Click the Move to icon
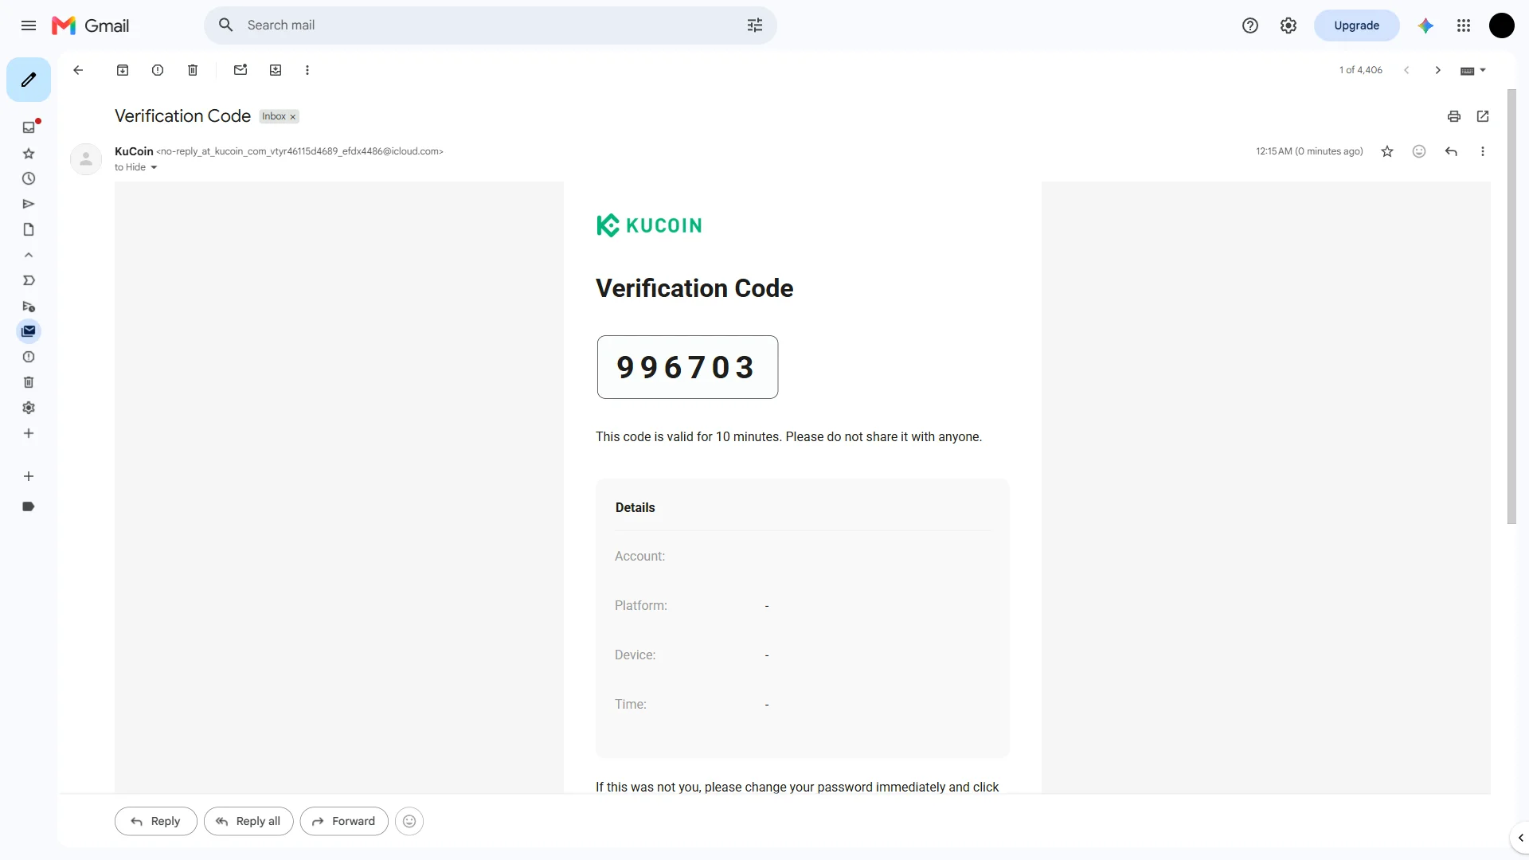 click(276, 70)
